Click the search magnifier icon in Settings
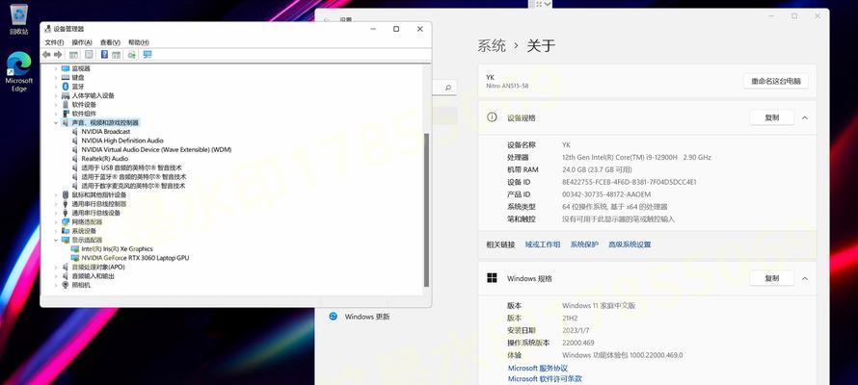The image size is (858, 385). 448,88
